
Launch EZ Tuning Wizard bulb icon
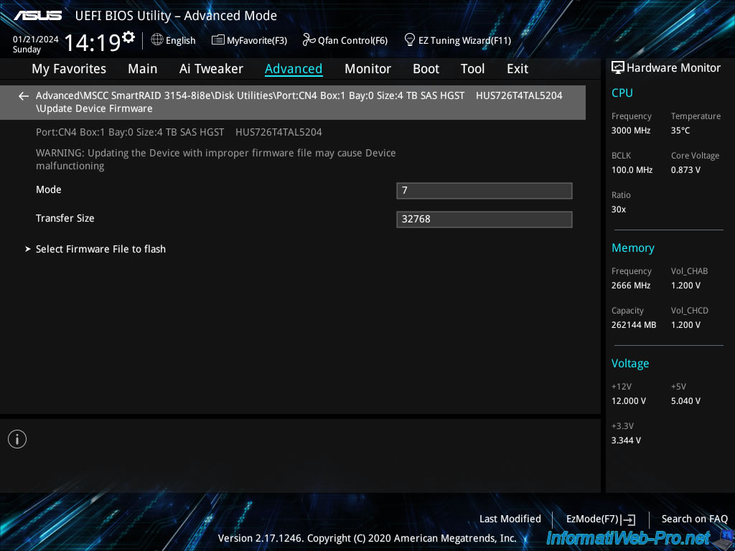click(410, 40)
